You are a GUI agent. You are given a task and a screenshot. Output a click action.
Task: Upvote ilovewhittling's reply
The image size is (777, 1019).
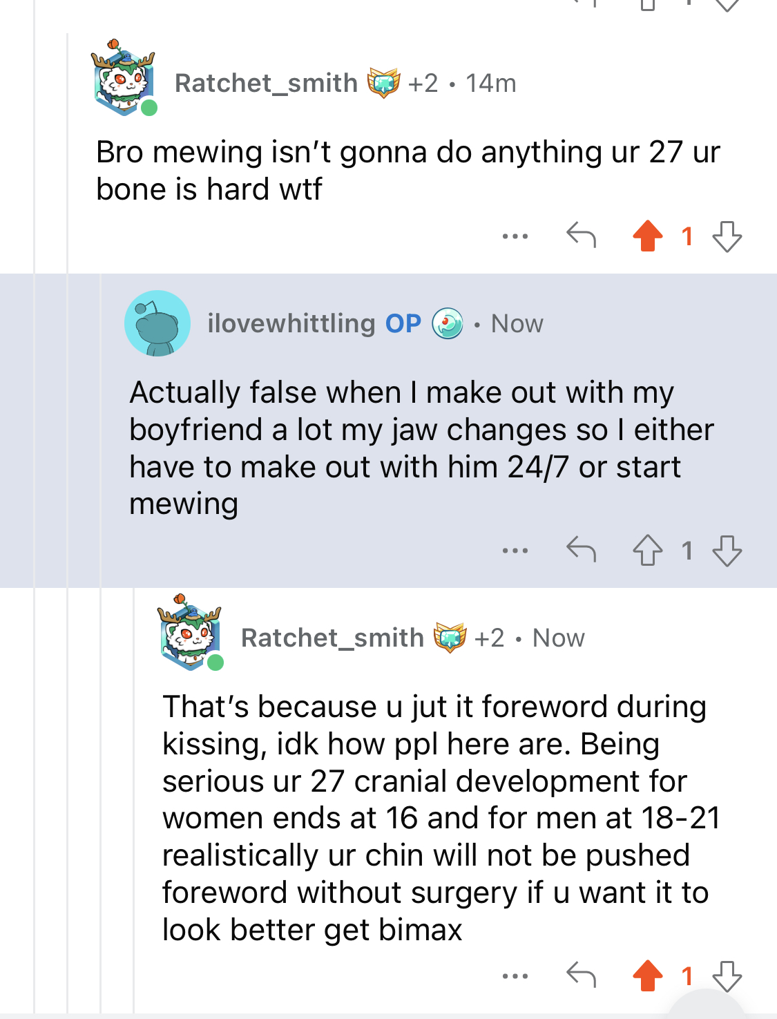click(x=648, y=551)
